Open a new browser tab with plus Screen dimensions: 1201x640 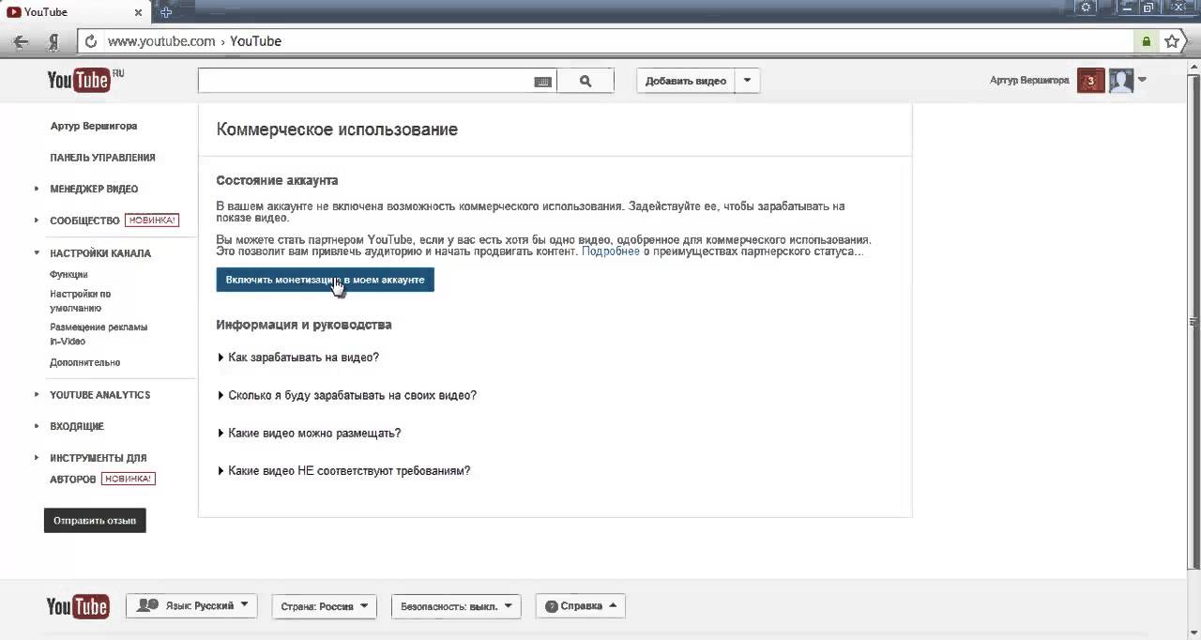coord(166,12)
